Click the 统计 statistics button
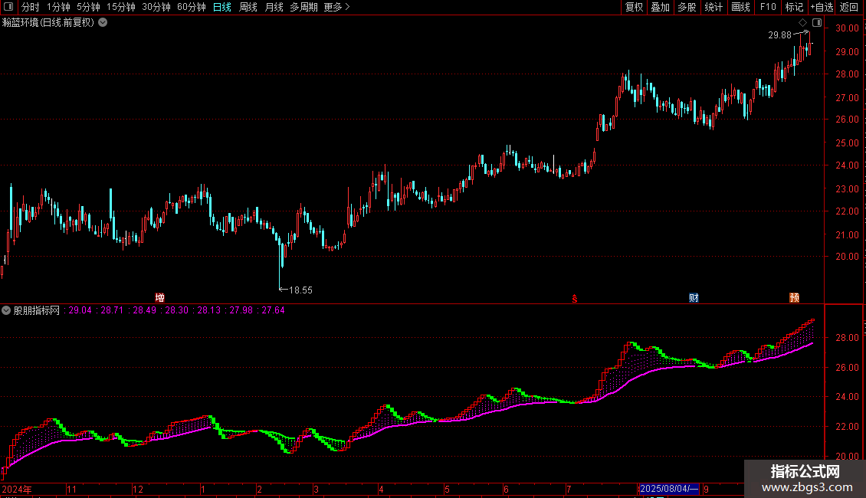The width and height of the screenshot is (866, 498). 713,7
